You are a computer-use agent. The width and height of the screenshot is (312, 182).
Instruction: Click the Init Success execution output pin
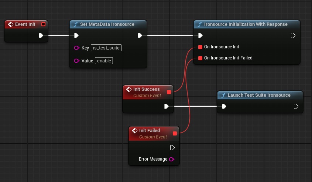pos(167,106)
